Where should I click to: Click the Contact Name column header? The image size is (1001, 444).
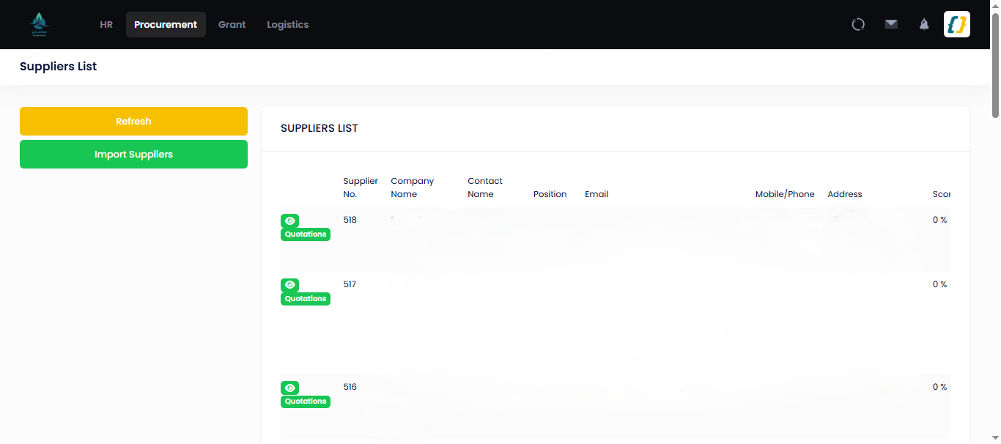point(485,188)
